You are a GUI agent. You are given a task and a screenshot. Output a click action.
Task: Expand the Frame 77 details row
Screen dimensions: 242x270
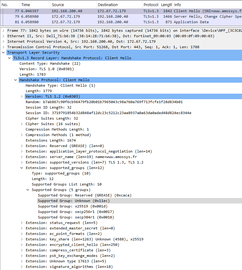point(3,31)
